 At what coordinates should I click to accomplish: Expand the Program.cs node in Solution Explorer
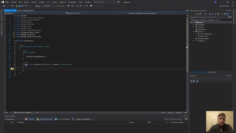[193, 41]
